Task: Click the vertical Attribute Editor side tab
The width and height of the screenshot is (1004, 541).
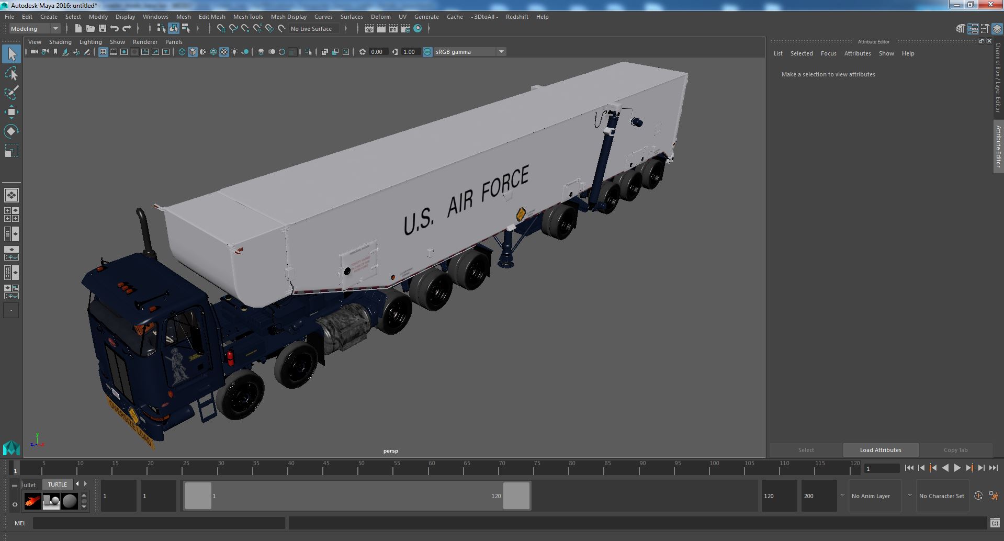Action: pos(998,146)
